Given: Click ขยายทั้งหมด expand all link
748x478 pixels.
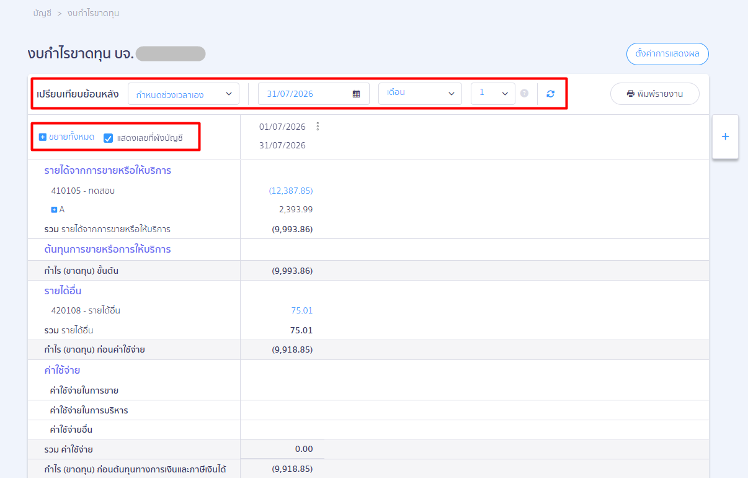Looking at the screenshot, I should (x=66, y=137).
